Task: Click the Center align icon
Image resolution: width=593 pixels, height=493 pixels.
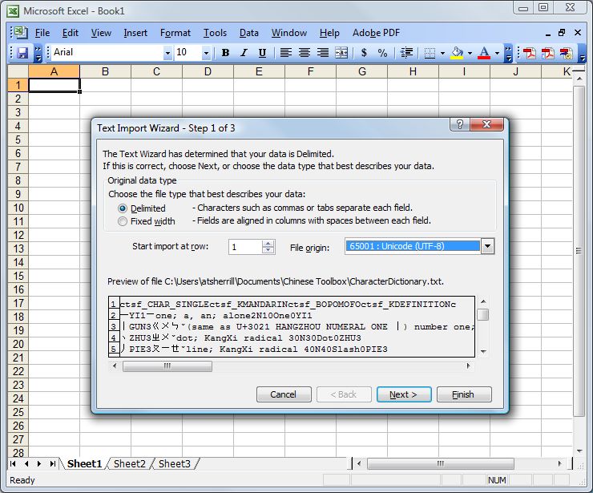Action: pyautogui.click(x=305, y=53)
